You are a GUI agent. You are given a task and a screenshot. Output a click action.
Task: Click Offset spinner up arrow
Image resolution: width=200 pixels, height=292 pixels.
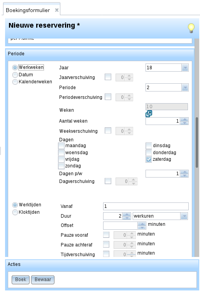142,223
